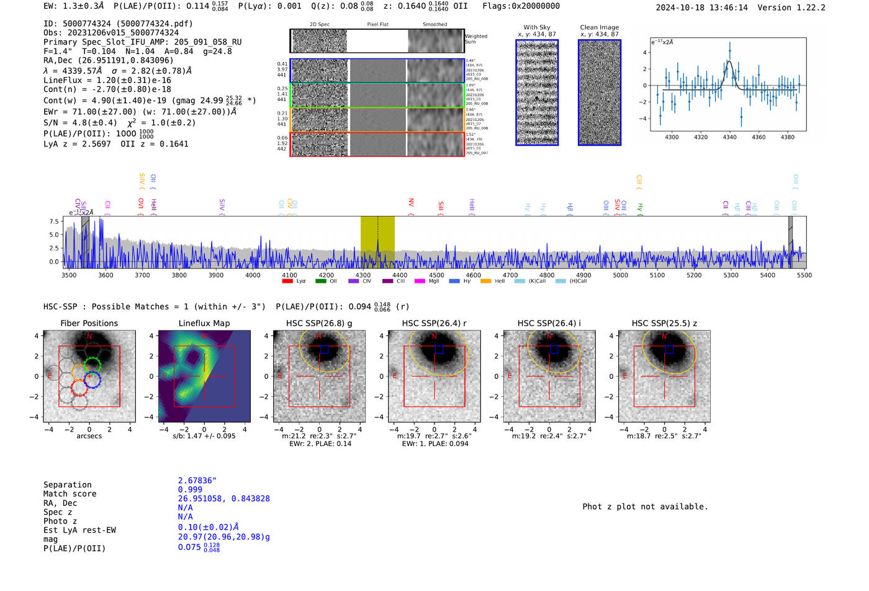Select the Gaussian line fit plot

[728, 84]
